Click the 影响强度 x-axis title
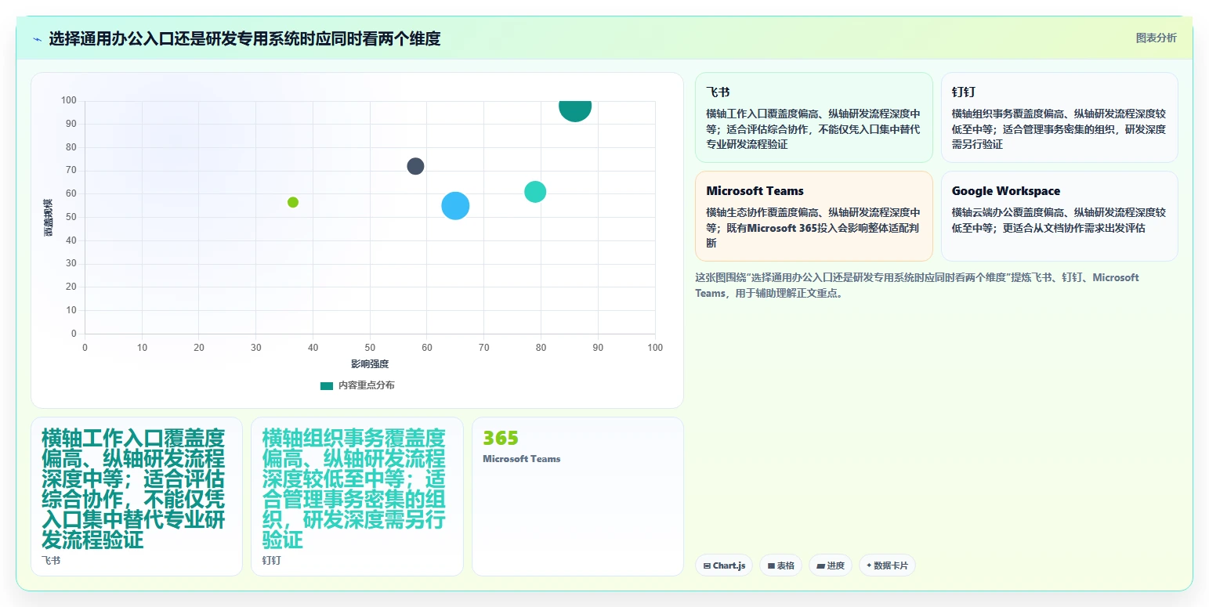The height and width of the screenshot is (607, 1209). [x=370, y=364]
